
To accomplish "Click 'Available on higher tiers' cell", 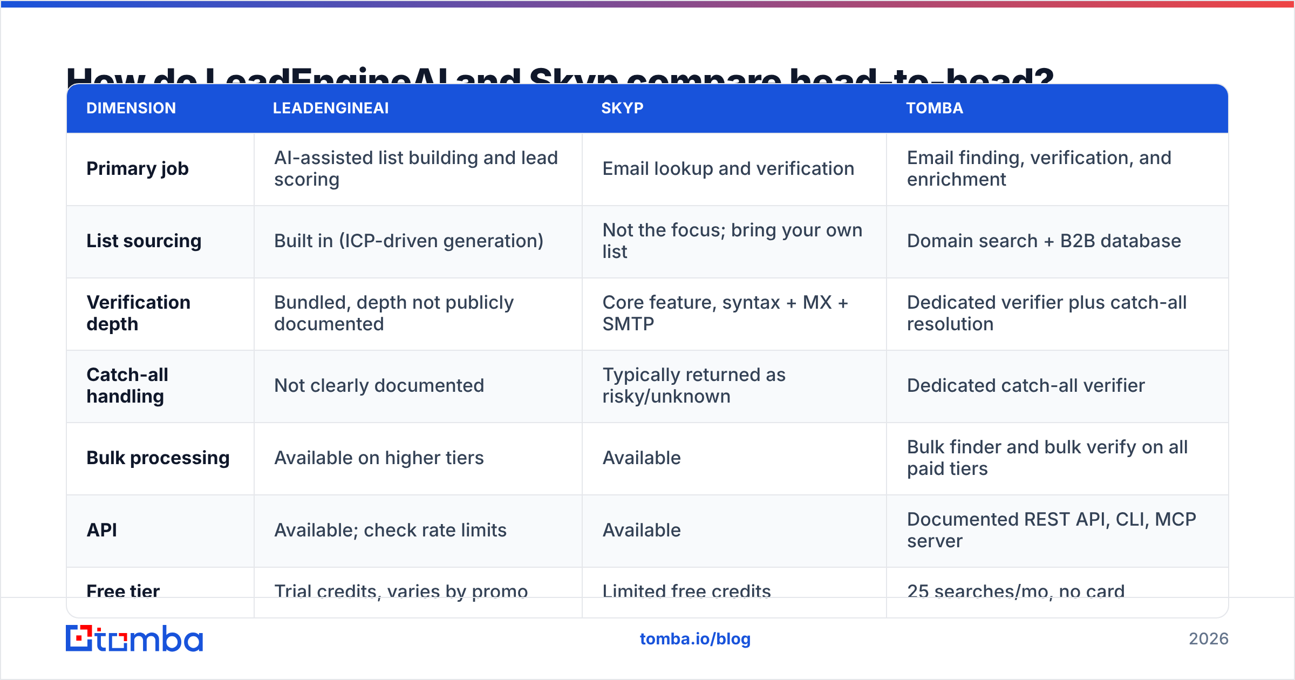I will tap(379, 458).
